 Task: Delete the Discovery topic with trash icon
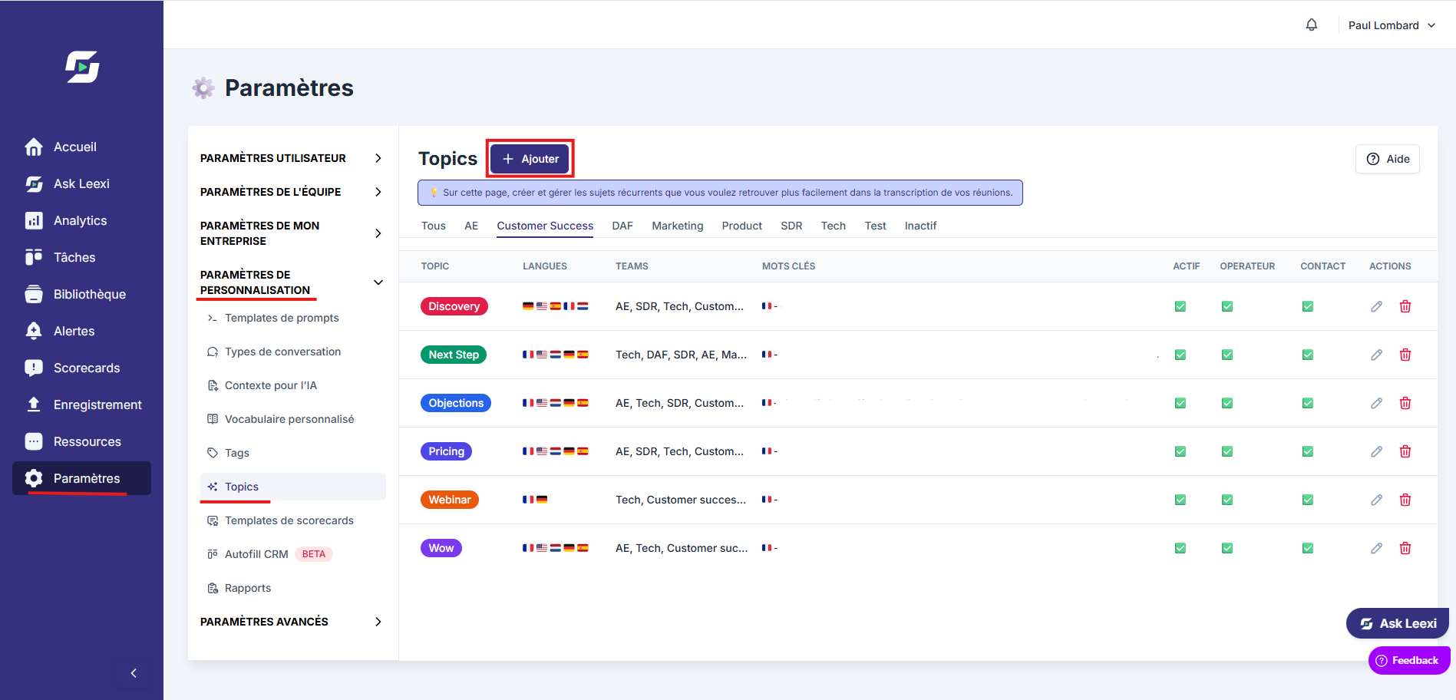pos(1405,306)
